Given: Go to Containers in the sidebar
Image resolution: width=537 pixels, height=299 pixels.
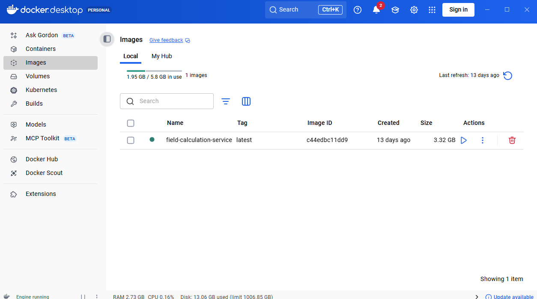Looking at the screenshot, I should (x=51, y=49).
